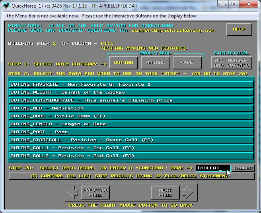Select OUTING_WEIGHT jockey weight row

pyautogui.click(x=131, y=92)
